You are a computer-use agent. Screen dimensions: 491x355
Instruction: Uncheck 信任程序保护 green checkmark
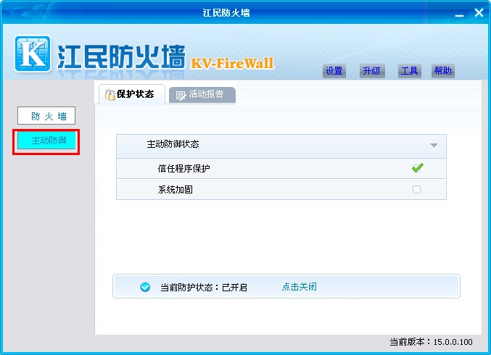(417, 168)
